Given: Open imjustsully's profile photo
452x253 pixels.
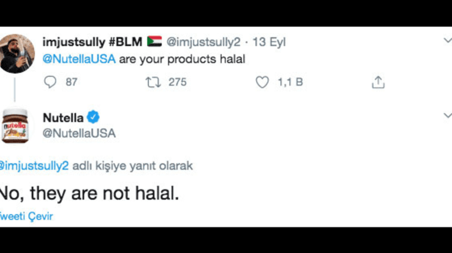Looking at the screenshot, I should point(17,53).
